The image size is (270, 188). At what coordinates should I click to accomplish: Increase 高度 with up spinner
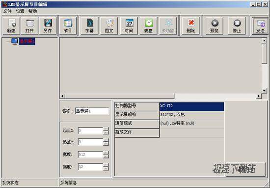106,165
